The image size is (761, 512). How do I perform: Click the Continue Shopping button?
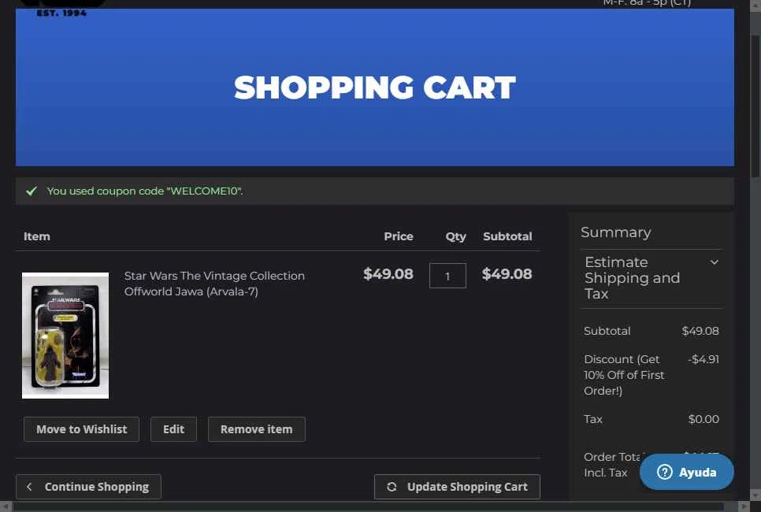pos(88,487)
